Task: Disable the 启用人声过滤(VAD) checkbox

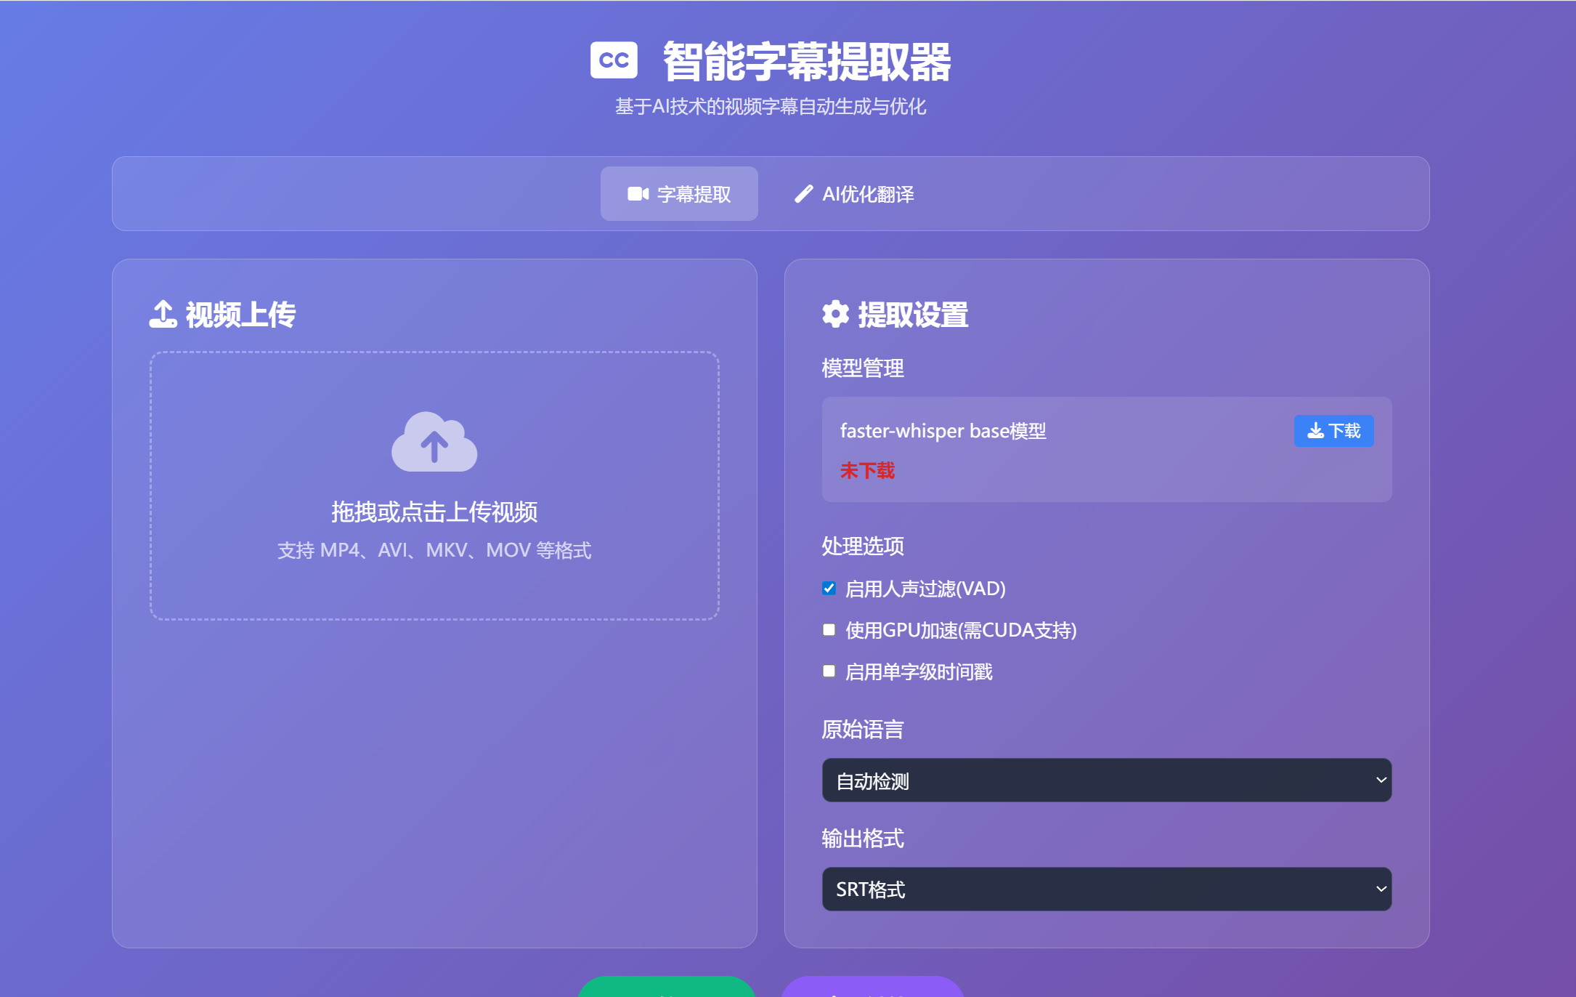Action: coord(829,588)
